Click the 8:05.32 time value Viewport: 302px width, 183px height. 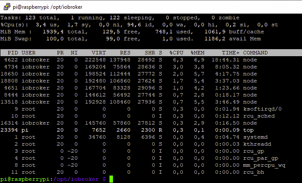227,67
